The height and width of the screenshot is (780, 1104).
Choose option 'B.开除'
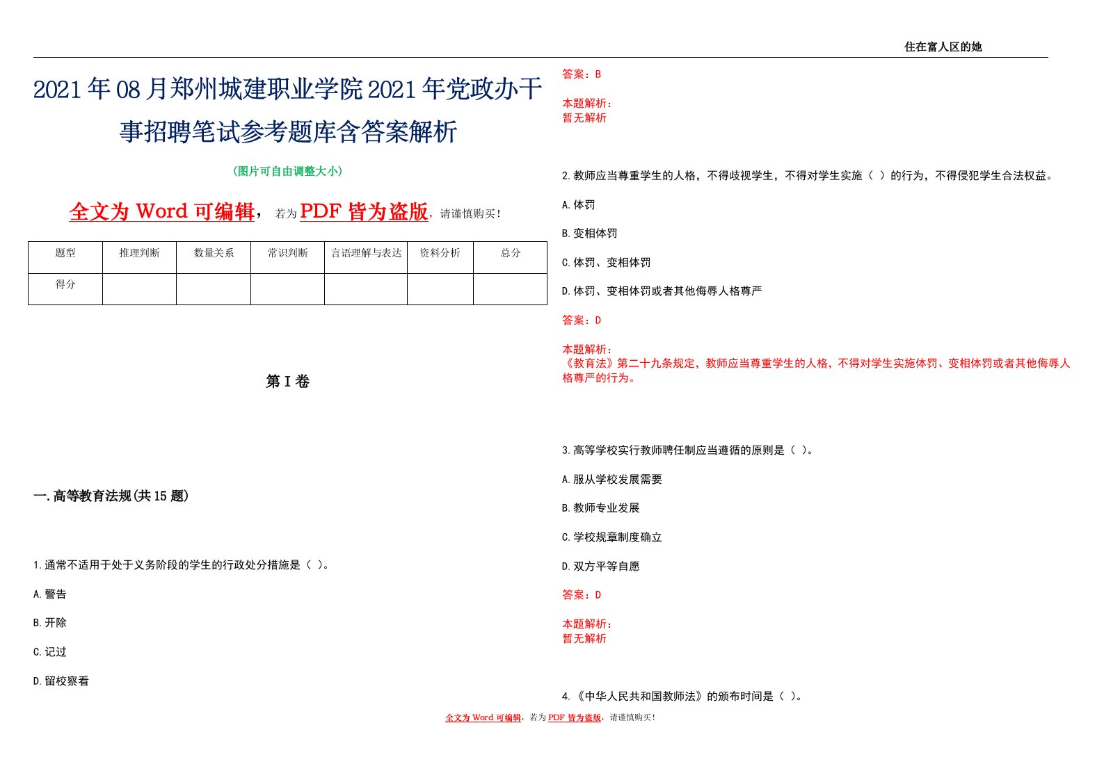(50, 623)
